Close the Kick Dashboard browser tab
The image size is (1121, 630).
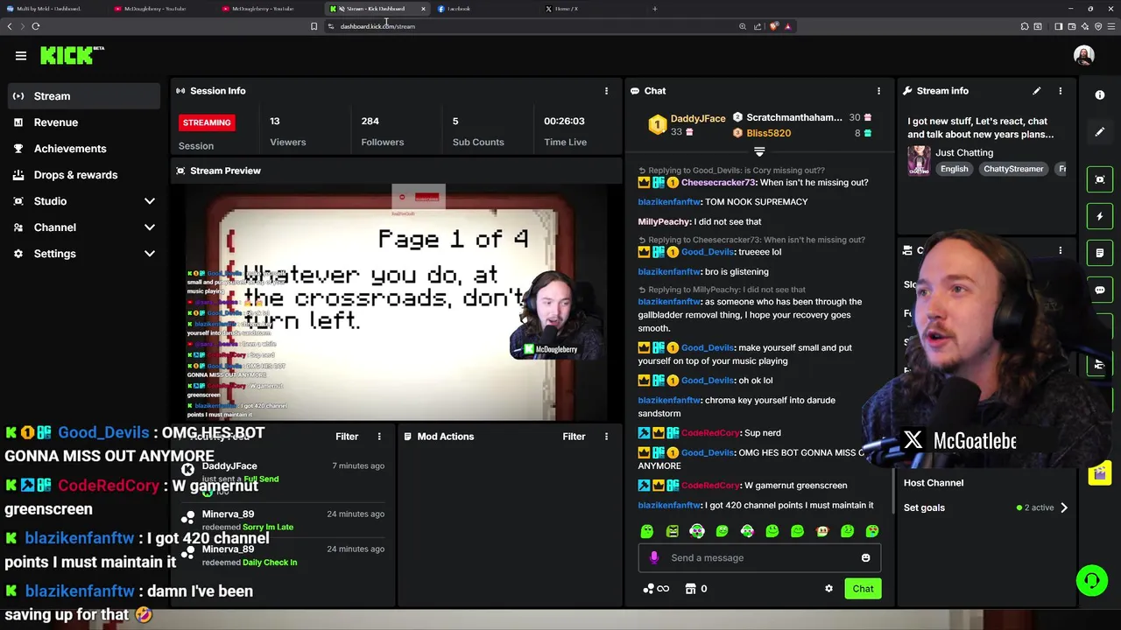pos(423,9)
